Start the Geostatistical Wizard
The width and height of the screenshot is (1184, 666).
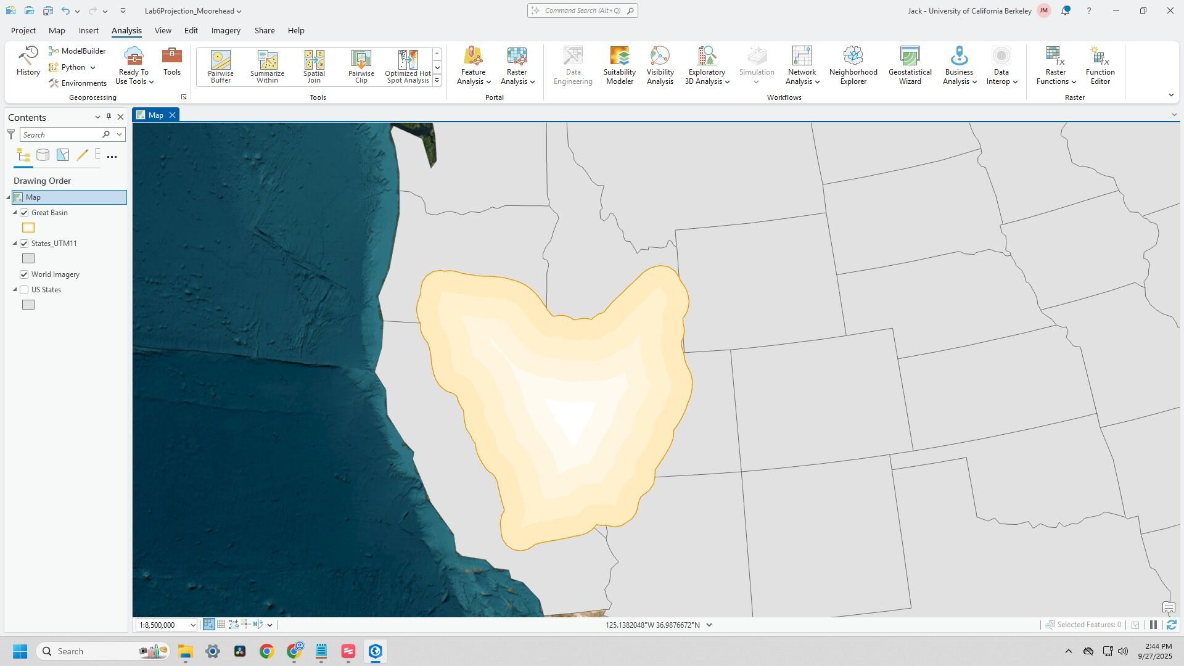[x=910, y=65]
